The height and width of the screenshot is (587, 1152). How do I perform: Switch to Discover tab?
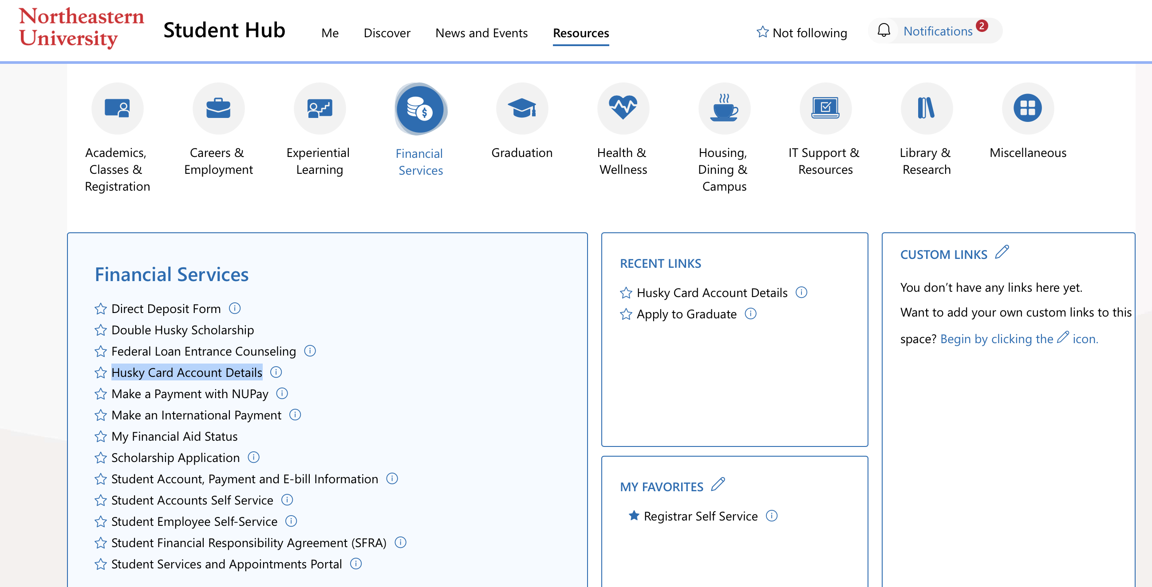(x=387, y=33)
